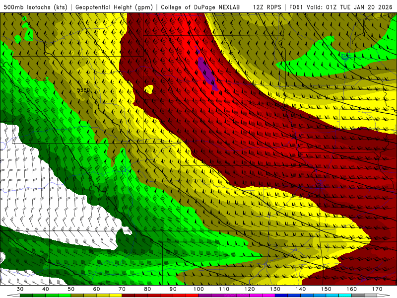Click the '150' value on the color scale
The width and height of the screenshot is (397, 298).
tap(326, 289)
